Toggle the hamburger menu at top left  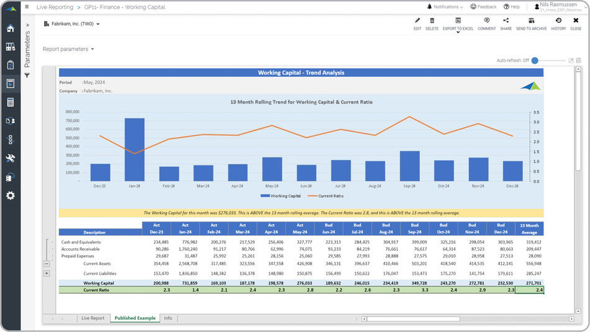[x=26, y=7]
